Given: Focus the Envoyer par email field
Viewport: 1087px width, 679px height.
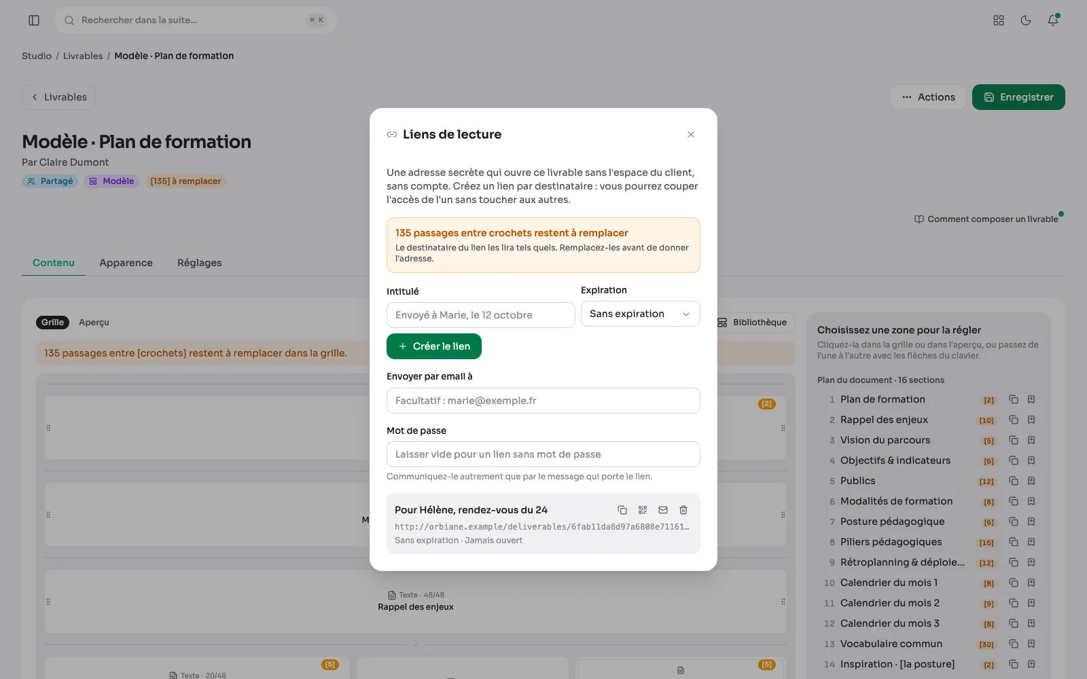Looking at the screenshot, I should point(543,401).
